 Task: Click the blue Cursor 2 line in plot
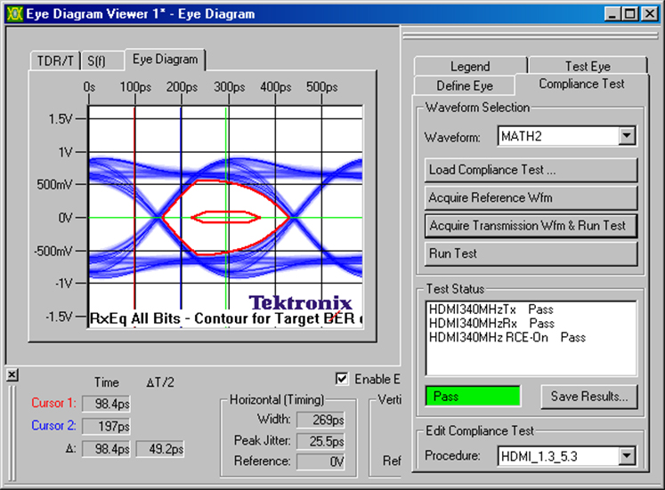(181, 267)
